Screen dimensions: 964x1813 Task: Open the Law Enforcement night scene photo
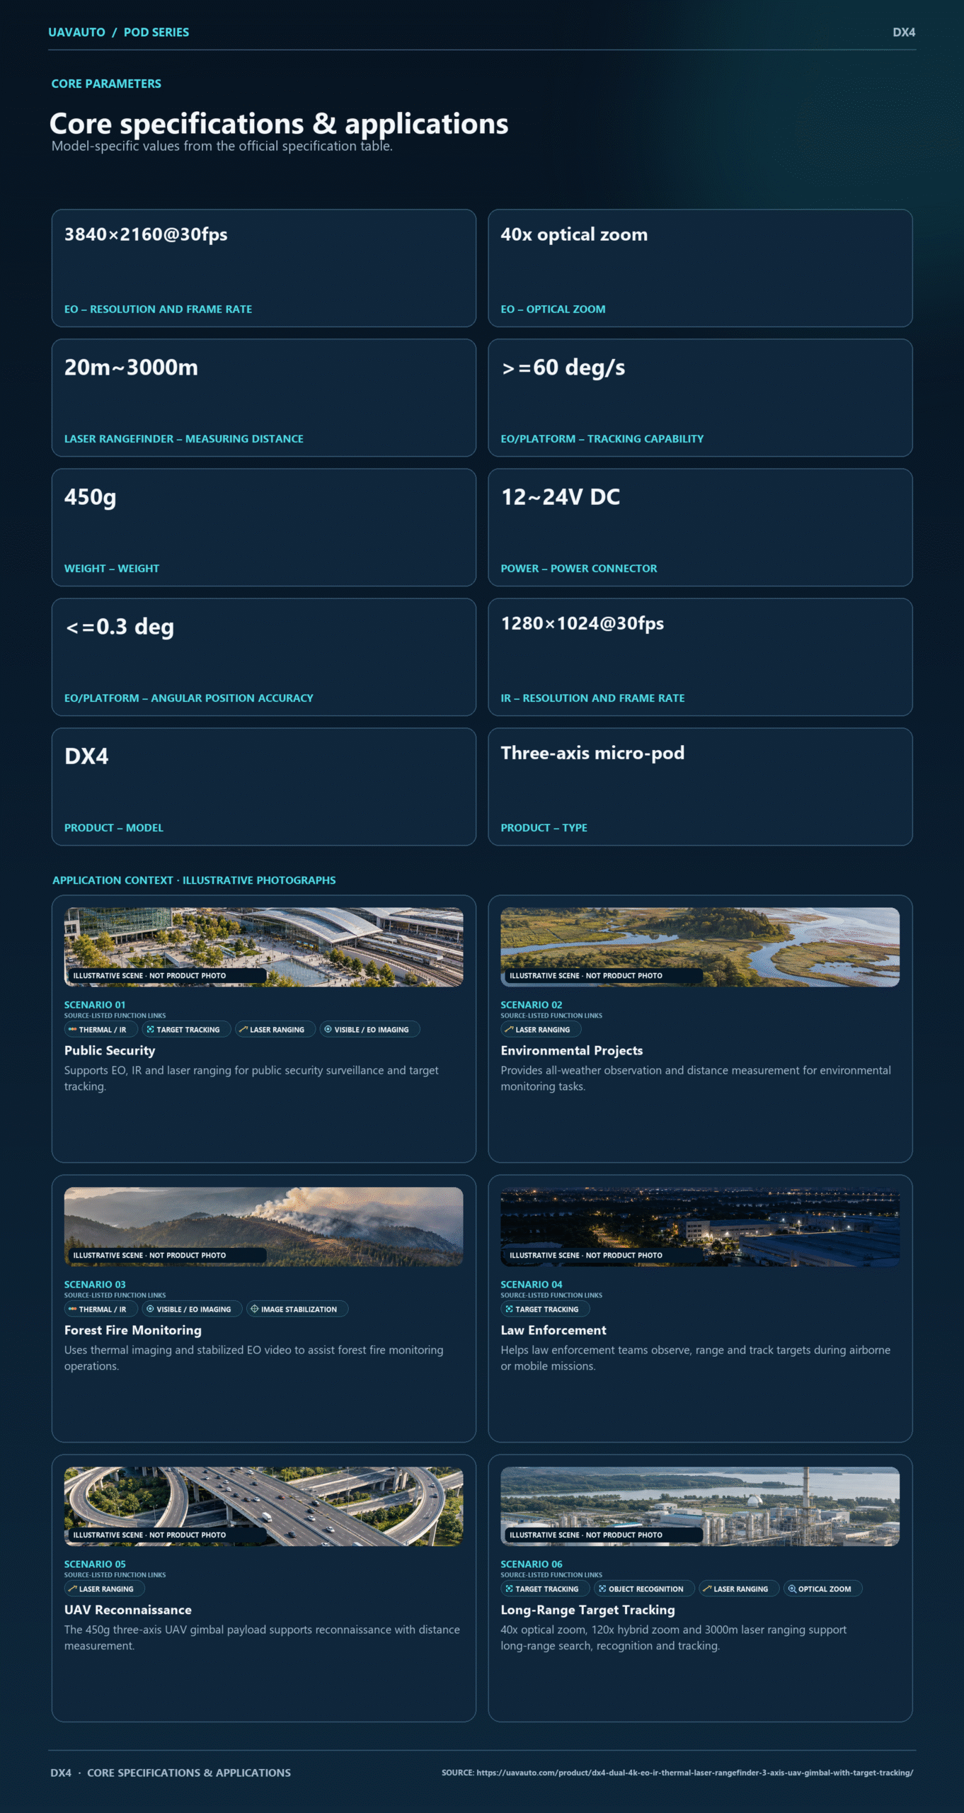coord(700,1227)
